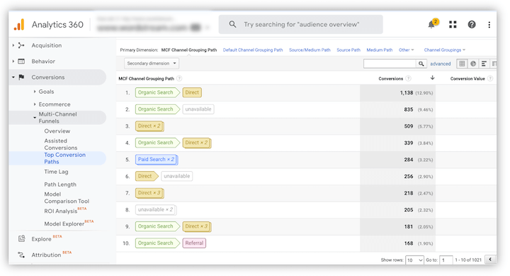Screen dimensions: 510x276
Task: Show help for Conversions column
Action: pos(409,79)
